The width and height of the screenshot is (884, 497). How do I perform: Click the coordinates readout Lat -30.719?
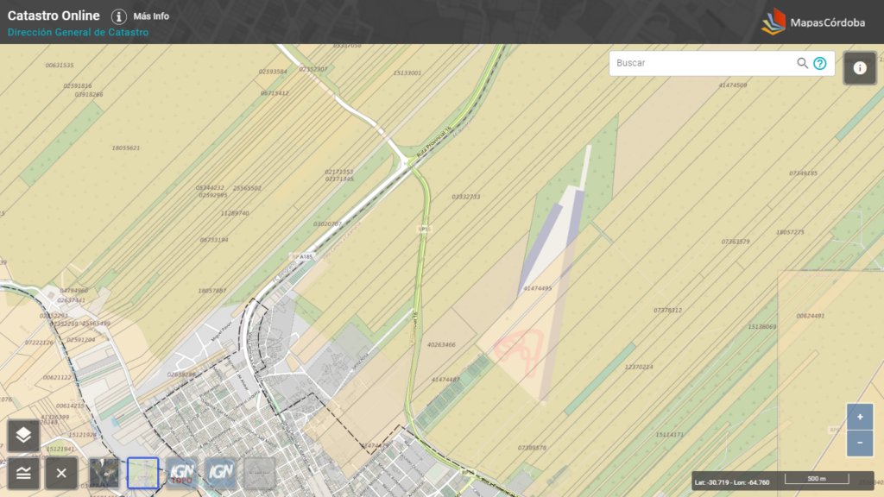[x=732, y=482]
